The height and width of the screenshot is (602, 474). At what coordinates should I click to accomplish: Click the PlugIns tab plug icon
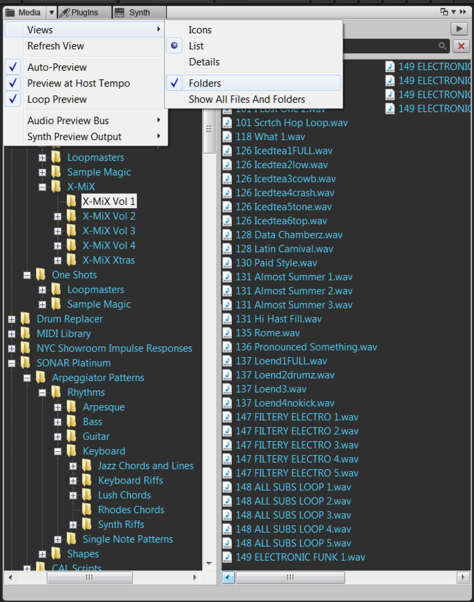tap(64, 13)
